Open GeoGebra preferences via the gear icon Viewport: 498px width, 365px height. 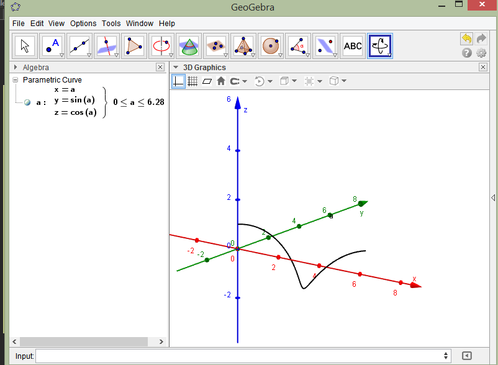481,53
